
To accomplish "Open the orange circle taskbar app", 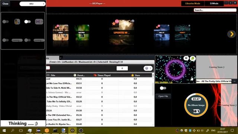I will point(47,131).
